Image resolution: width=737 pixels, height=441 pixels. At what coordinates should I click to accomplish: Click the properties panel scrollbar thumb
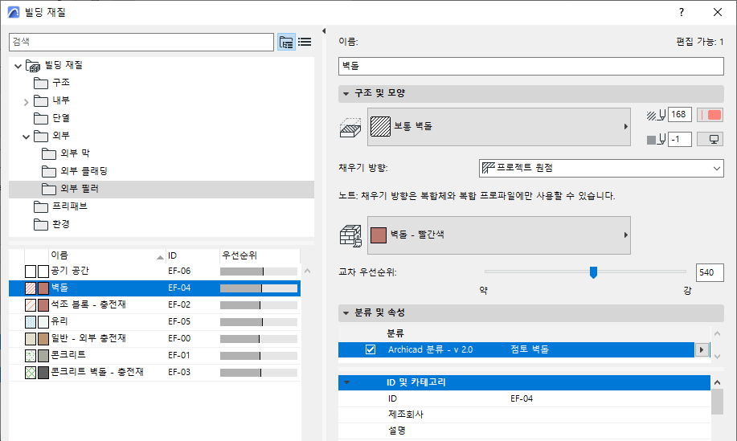click(717, 402)
